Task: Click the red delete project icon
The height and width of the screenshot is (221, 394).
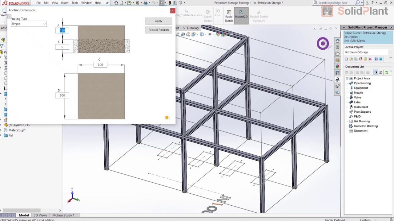Action: pos(370,59)
